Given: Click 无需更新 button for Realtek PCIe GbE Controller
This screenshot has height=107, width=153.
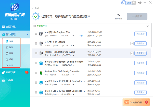Looking at the screenshot, I should pos(141,73).
